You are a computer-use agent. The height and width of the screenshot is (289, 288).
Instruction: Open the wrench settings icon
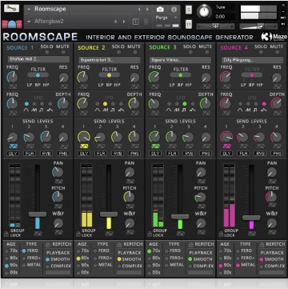(11, 9)
